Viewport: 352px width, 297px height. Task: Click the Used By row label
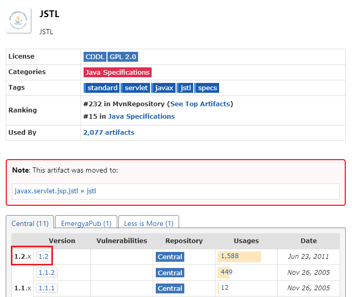(x=22, y=133)
